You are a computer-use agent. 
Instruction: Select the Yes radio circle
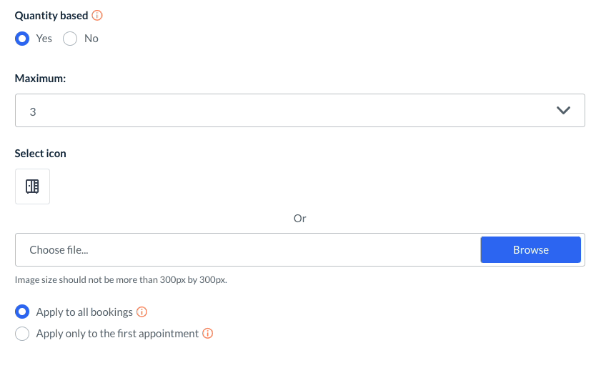click(x=22, y=39)
